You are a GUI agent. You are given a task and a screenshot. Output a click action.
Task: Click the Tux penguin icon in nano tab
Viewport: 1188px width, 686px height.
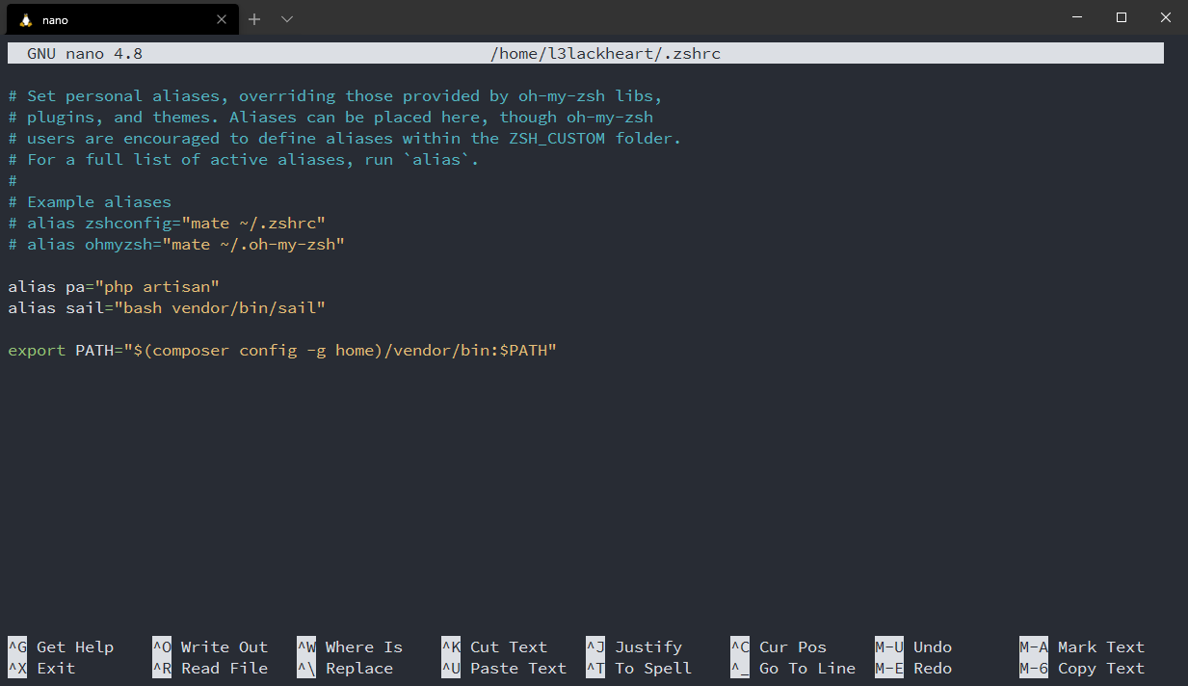[26, 19]
